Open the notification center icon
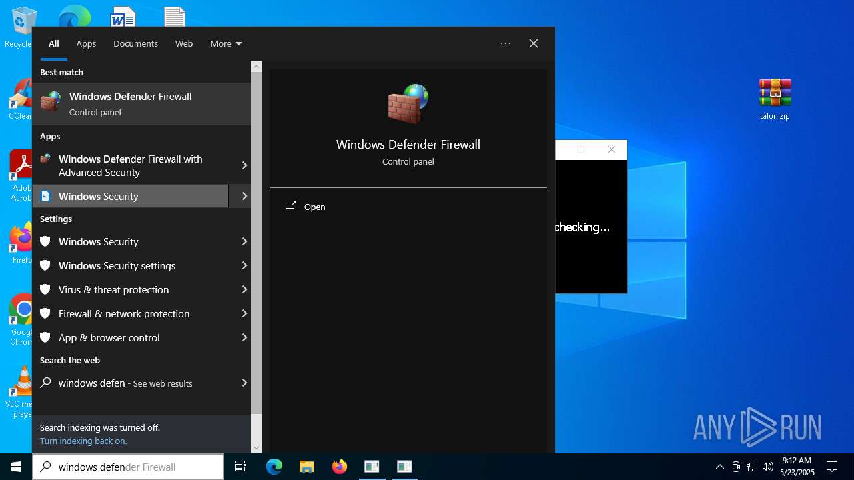The width and height of the screenshot is (854, 480). [x=832, y=467]
